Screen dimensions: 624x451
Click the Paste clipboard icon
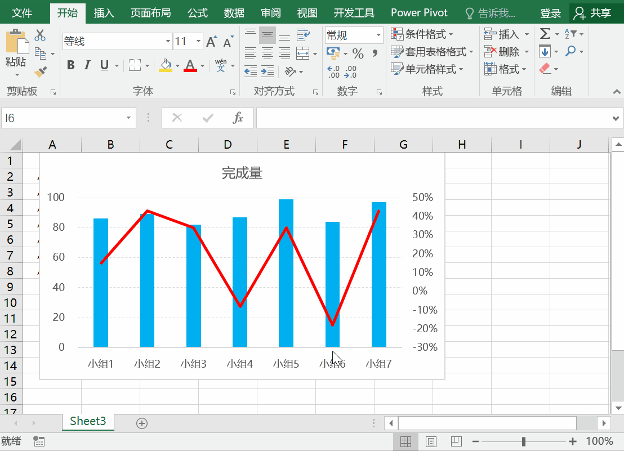tap(17, 41)
